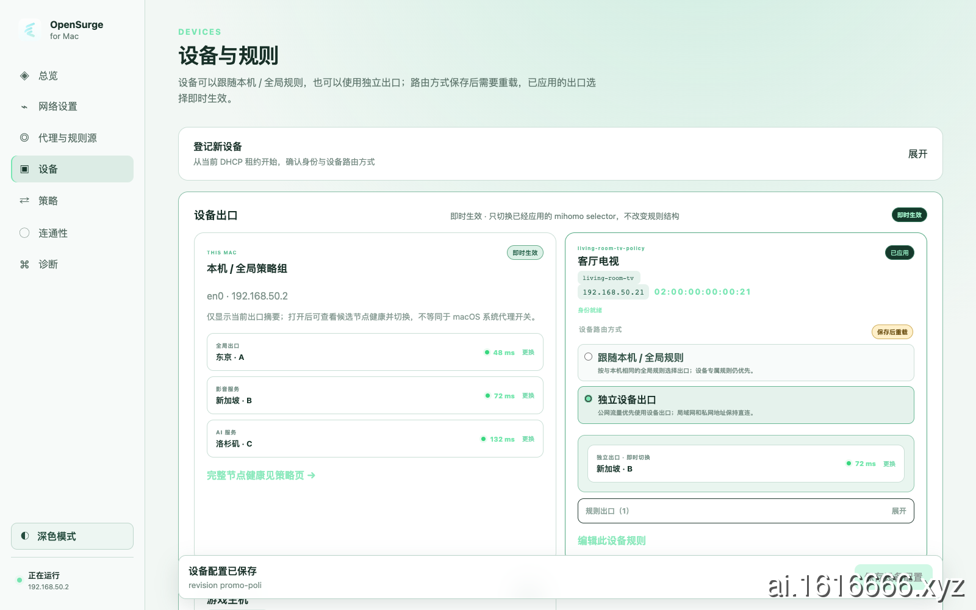This screenshot has width=976, height=610.
Task: Change the 影音服务 新加坡 · B node
Action: 528,396
